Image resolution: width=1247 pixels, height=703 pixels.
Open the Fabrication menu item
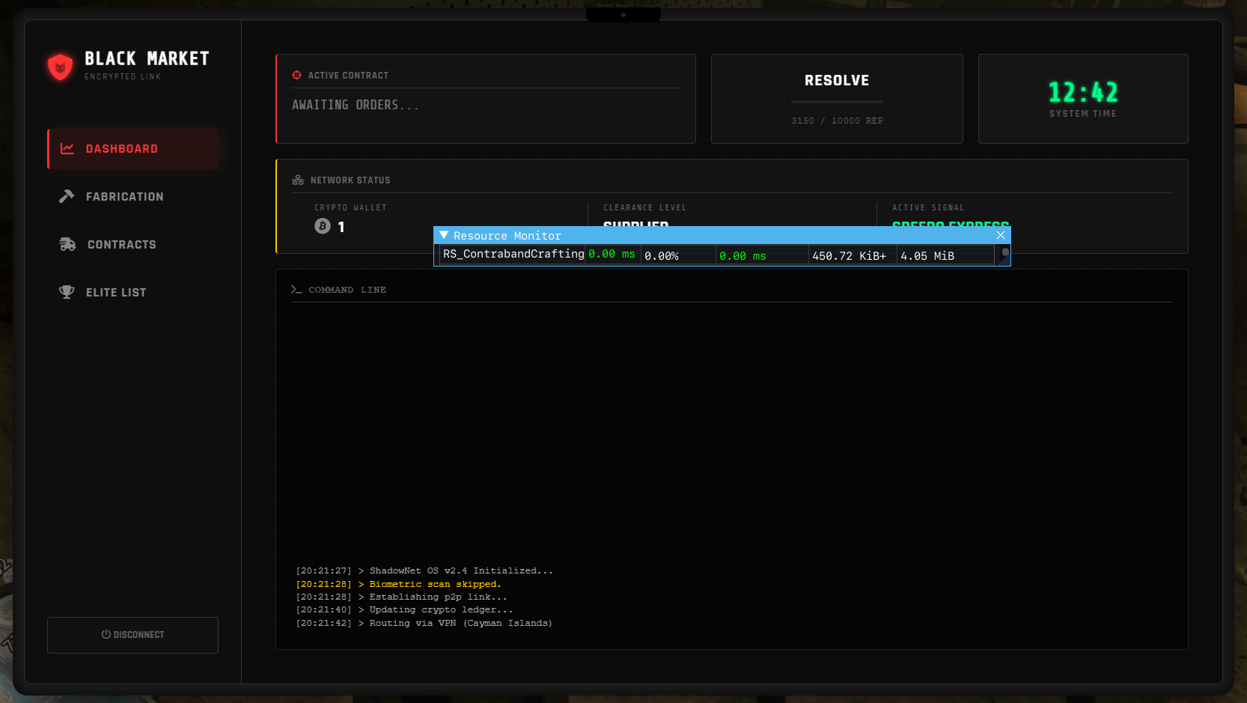pyautogui.click(x=133, y=197)
